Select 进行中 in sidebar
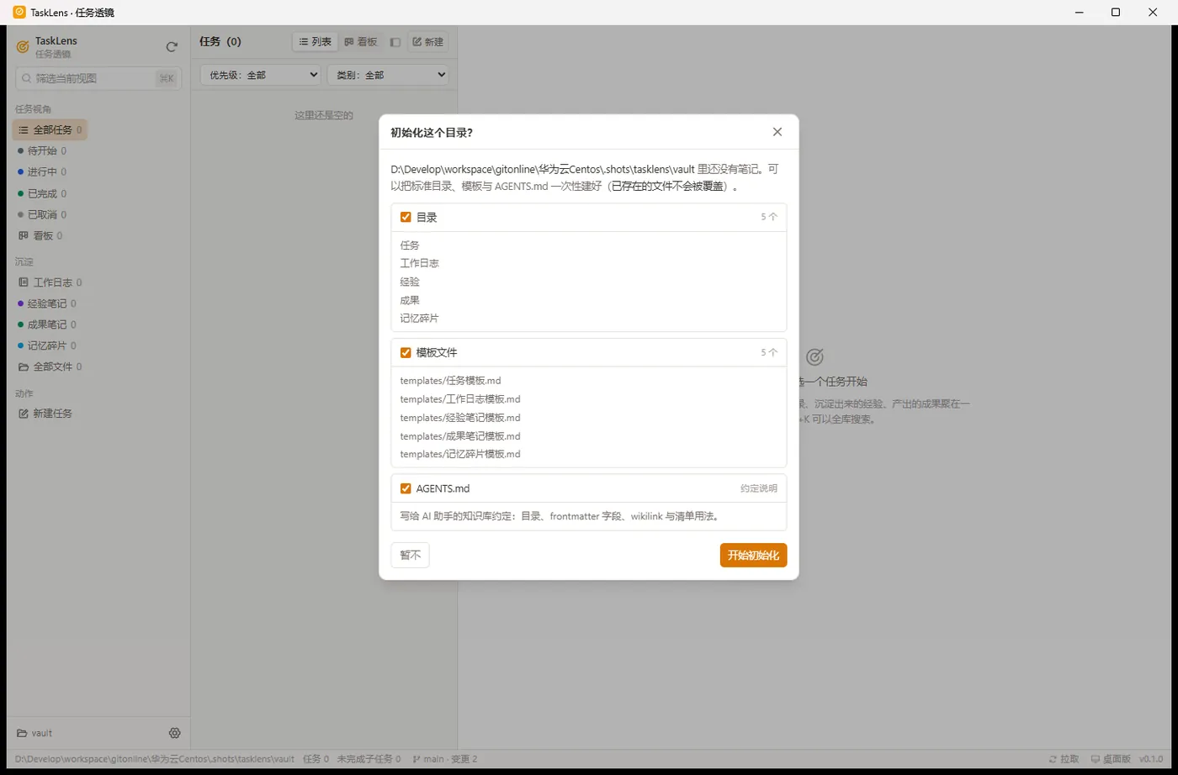The image size is (1178, 775). tap(41, 171)
